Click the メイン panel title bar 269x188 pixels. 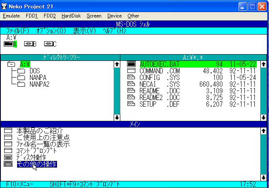click(134, 124)
